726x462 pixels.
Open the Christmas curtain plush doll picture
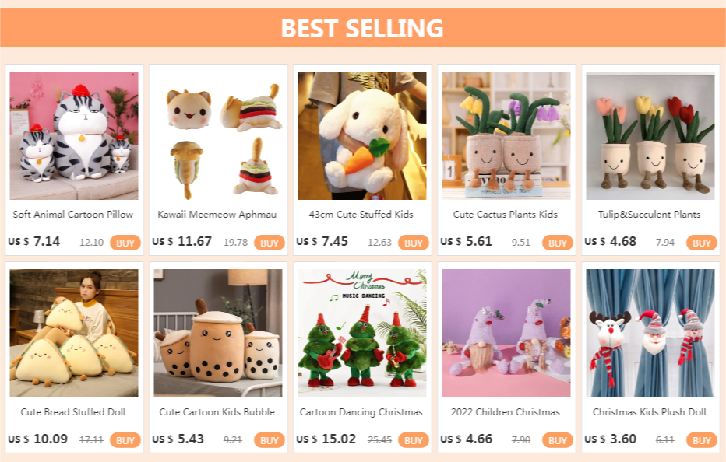coord(650,333)
